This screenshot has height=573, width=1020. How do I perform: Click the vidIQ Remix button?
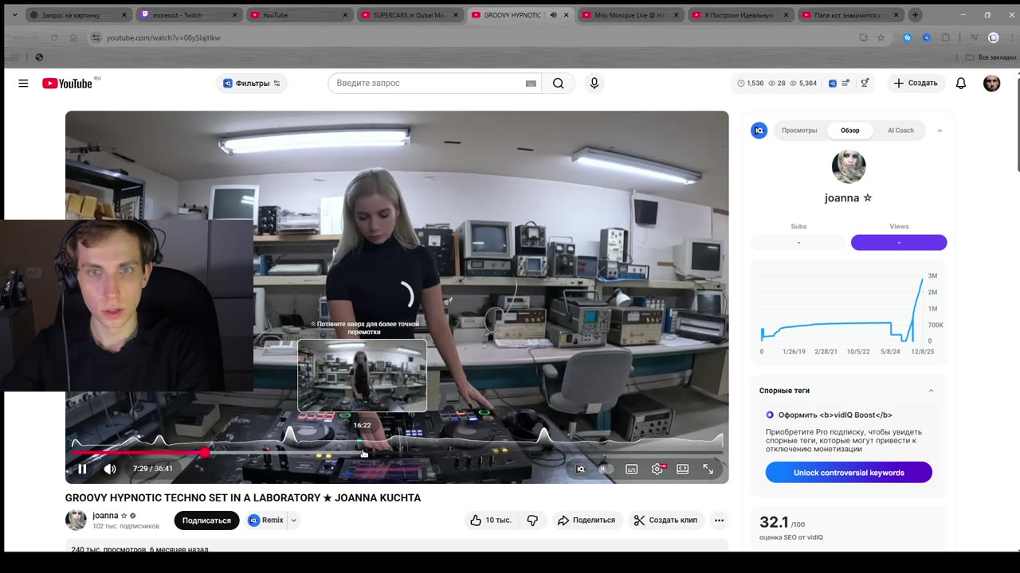coord(265,520)
